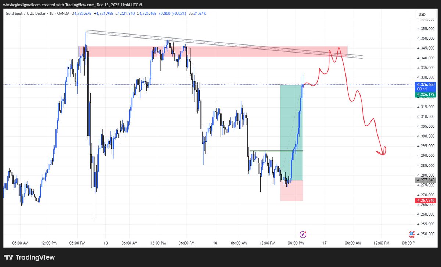Click the TradingView logo
Screen dimensions: 441x267
click(29, 257)
